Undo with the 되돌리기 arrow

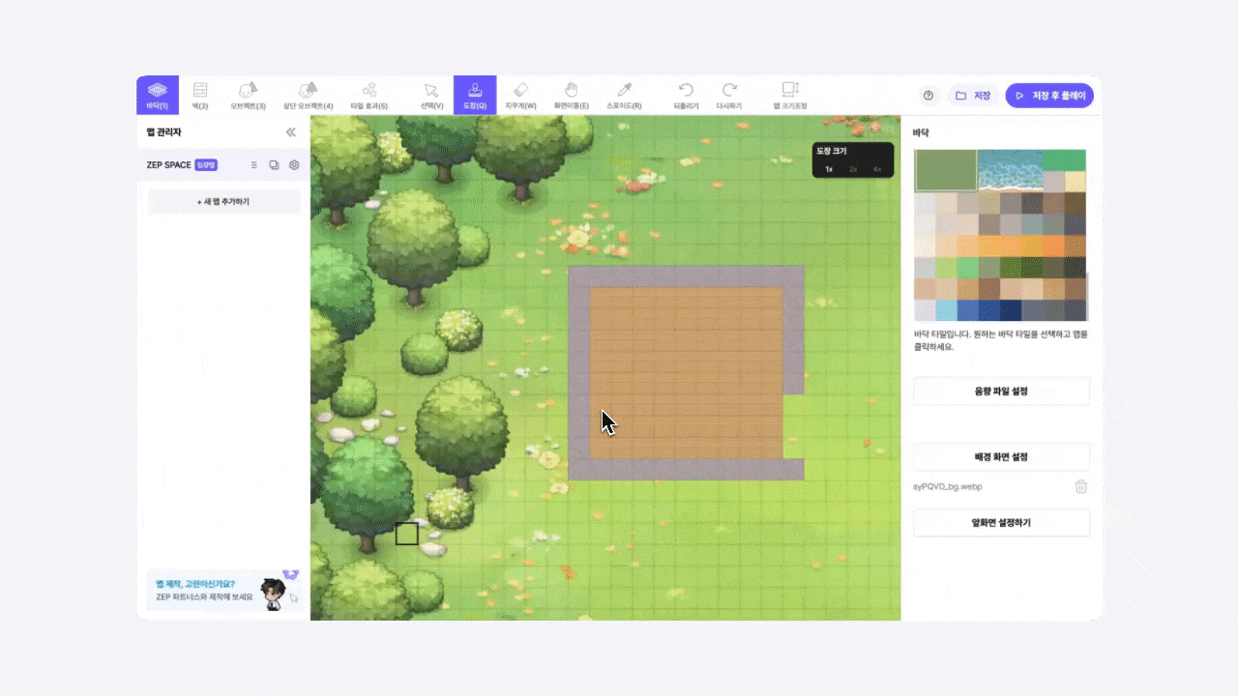click(686, 95)
